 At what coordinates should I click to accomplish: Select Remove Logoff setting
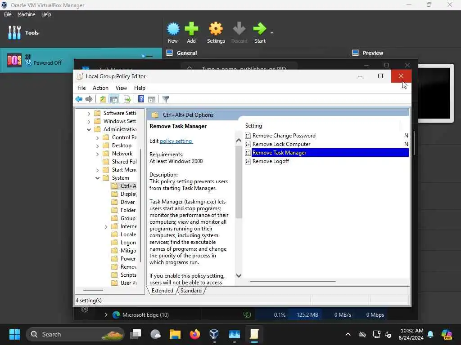coord(271,161)
